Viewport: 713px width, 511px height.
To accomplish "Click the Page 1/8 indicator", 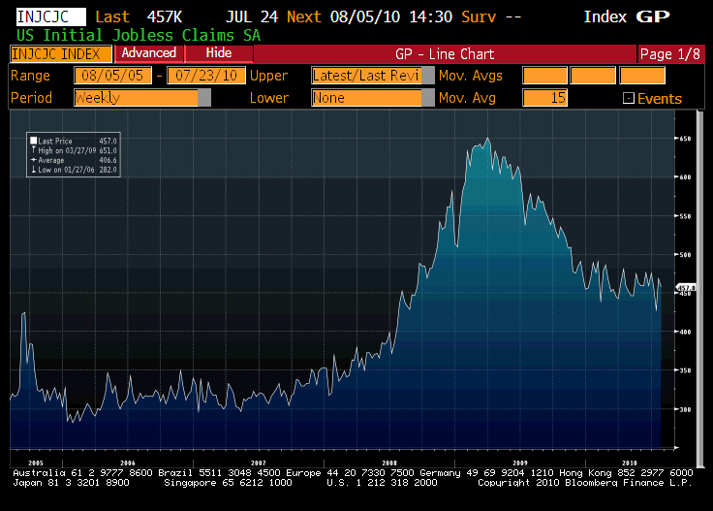I will pyautogui.click(x=668, y=54).
